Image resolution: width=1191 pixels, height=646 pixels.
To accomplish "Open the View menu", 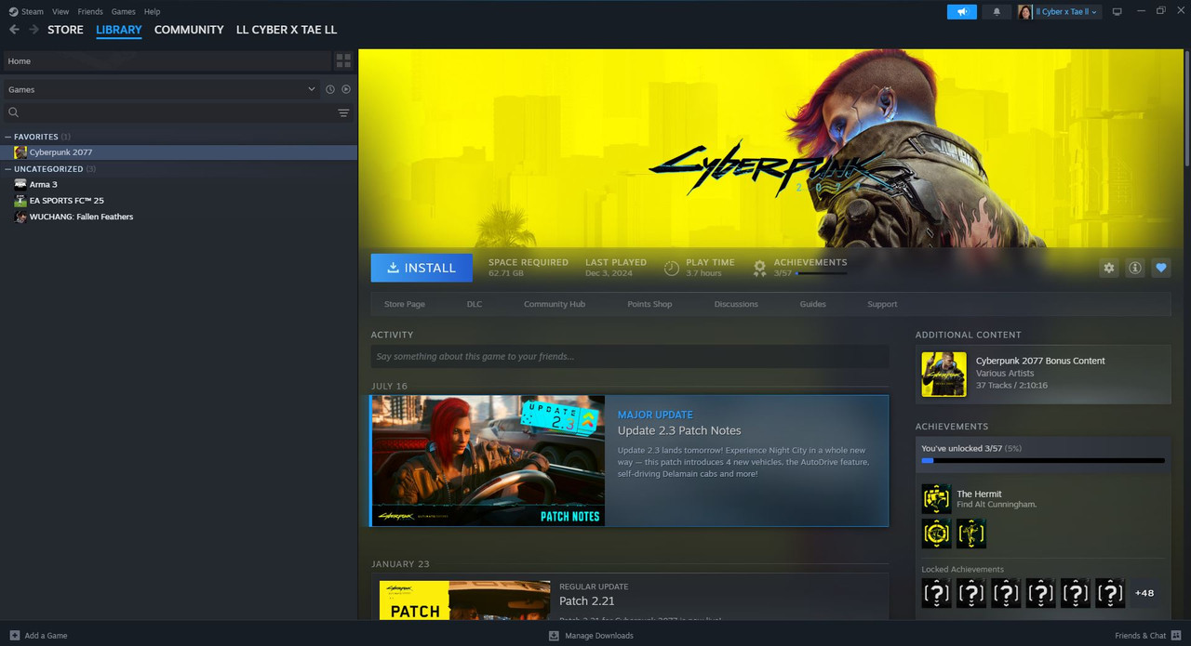I will [60, 11].
